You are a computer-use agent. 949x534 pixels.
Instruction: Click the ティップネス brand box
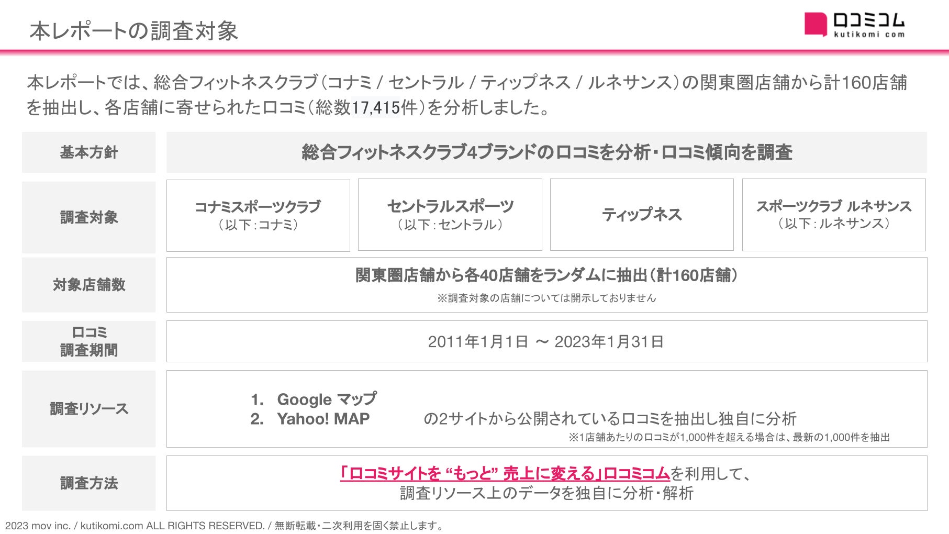pyautogui.click(x=642, y=215)
